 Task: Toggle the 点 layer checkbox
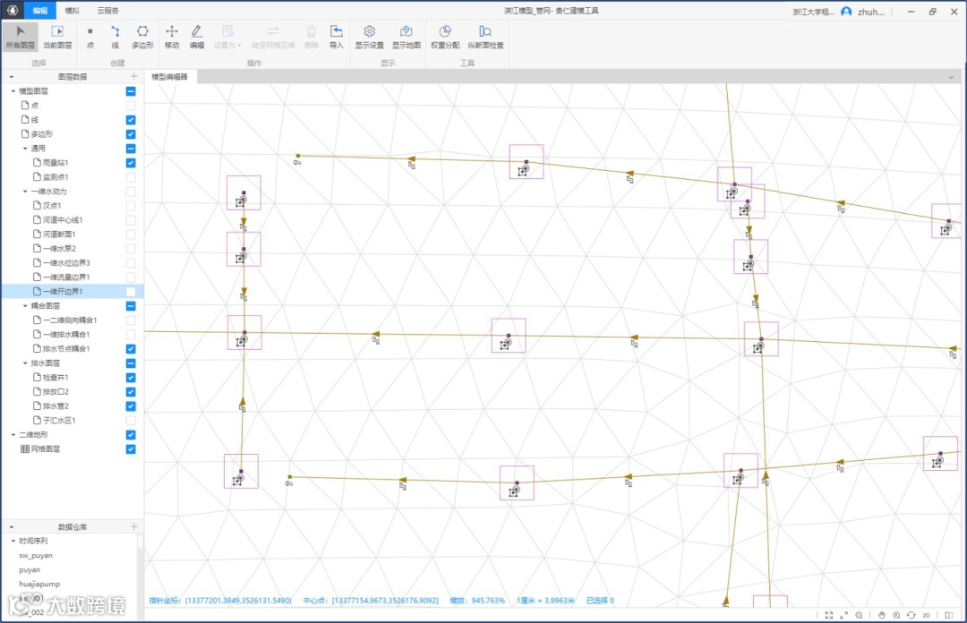131,106
